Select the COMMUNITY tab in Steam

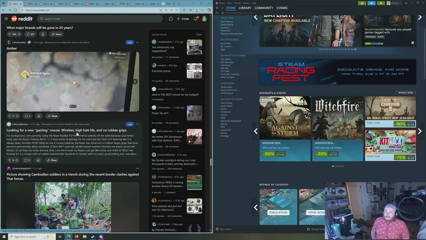(264, 8)
